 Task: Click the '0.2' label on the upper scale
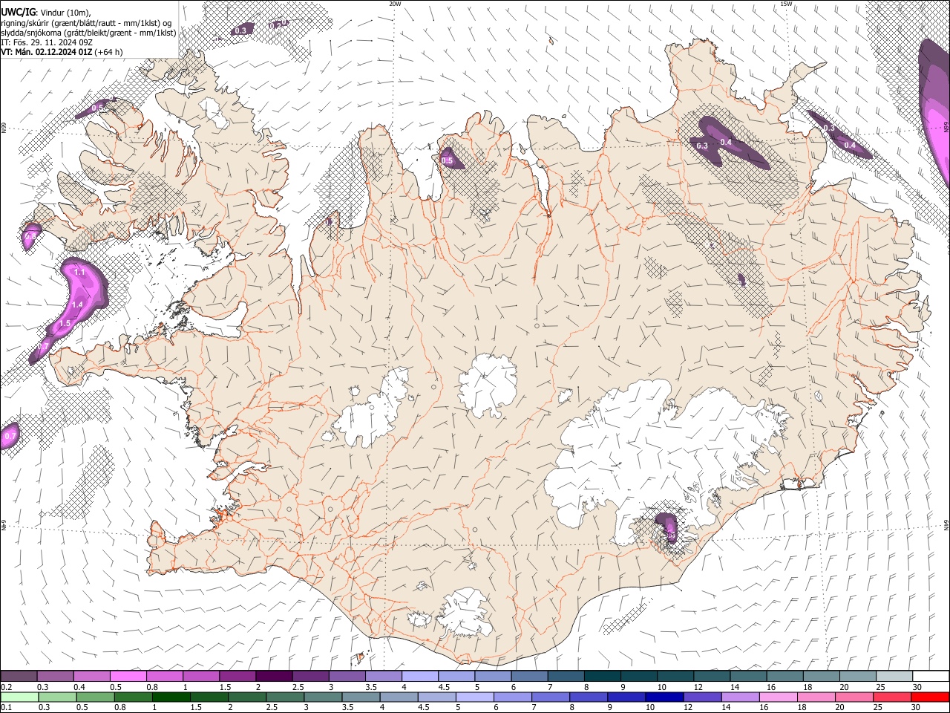point(7,687)
